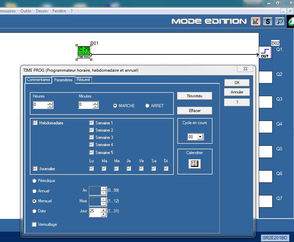Click the Effacer button
The height and width of the screenshot is (242, 294).
tap(195, 111)
